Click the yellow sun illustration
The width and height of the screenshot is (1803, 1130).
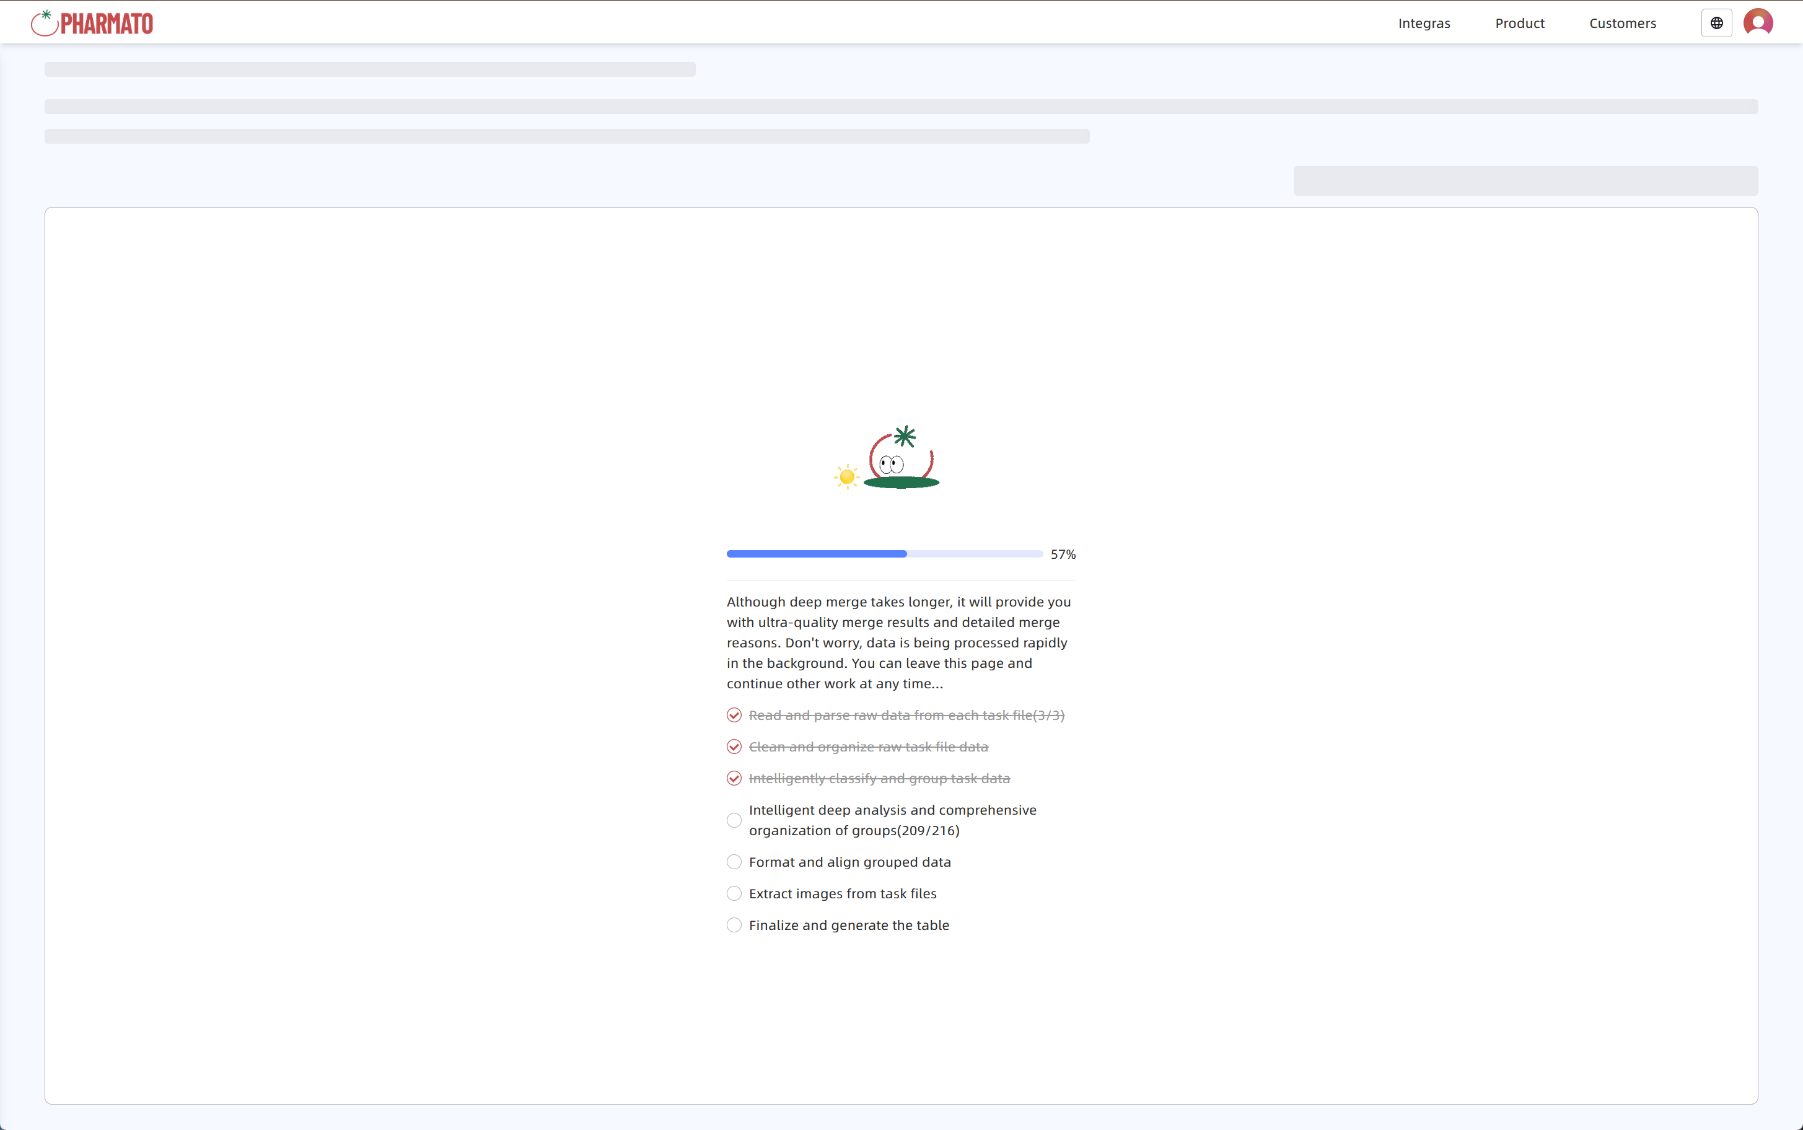[x=846, y=476]
